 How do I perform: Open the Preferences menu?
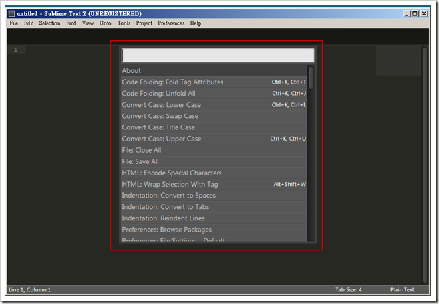pyautogui.click(x=171, y=23)
